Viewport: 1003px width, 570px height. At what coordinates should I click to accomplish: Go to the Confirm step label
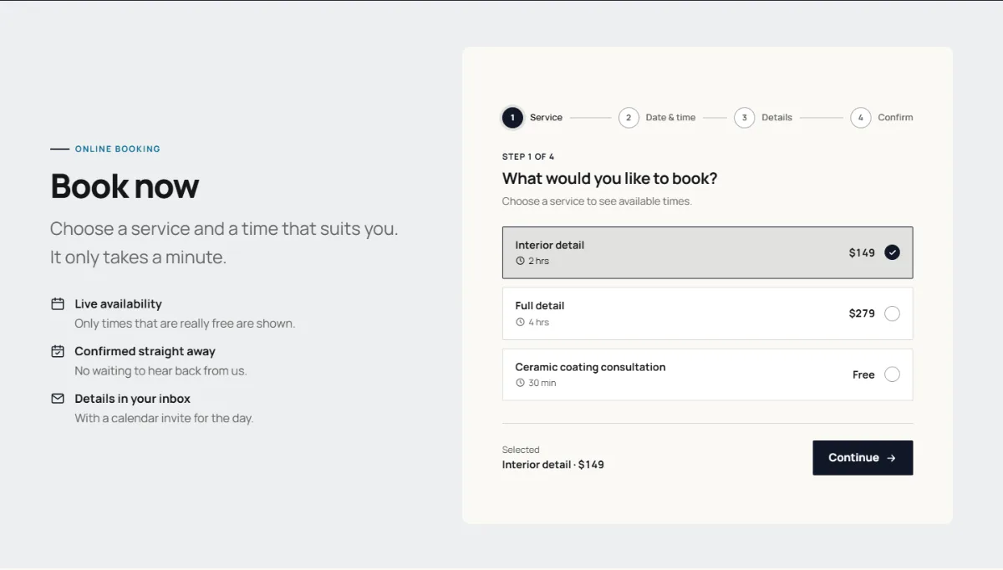coord(895,118)
